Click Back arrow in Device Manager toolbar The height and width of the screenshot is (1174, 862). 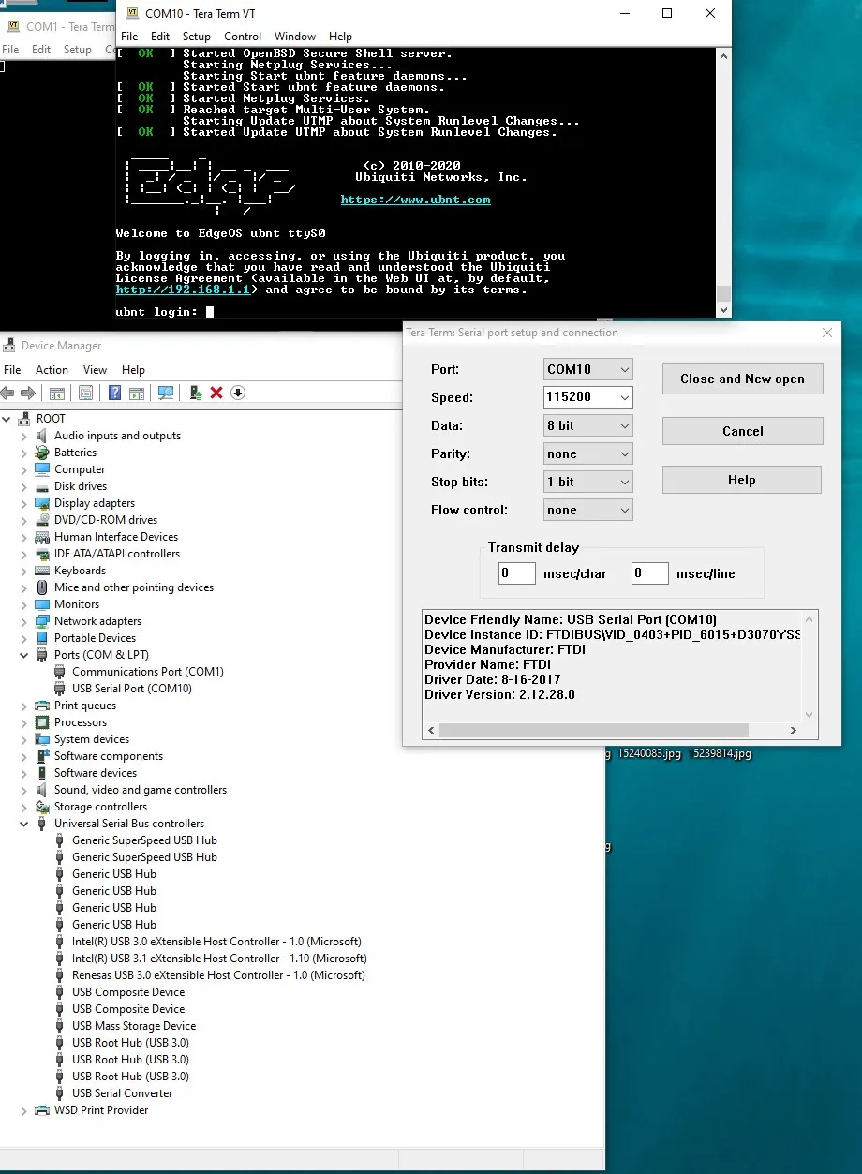(x=7, y=394)
